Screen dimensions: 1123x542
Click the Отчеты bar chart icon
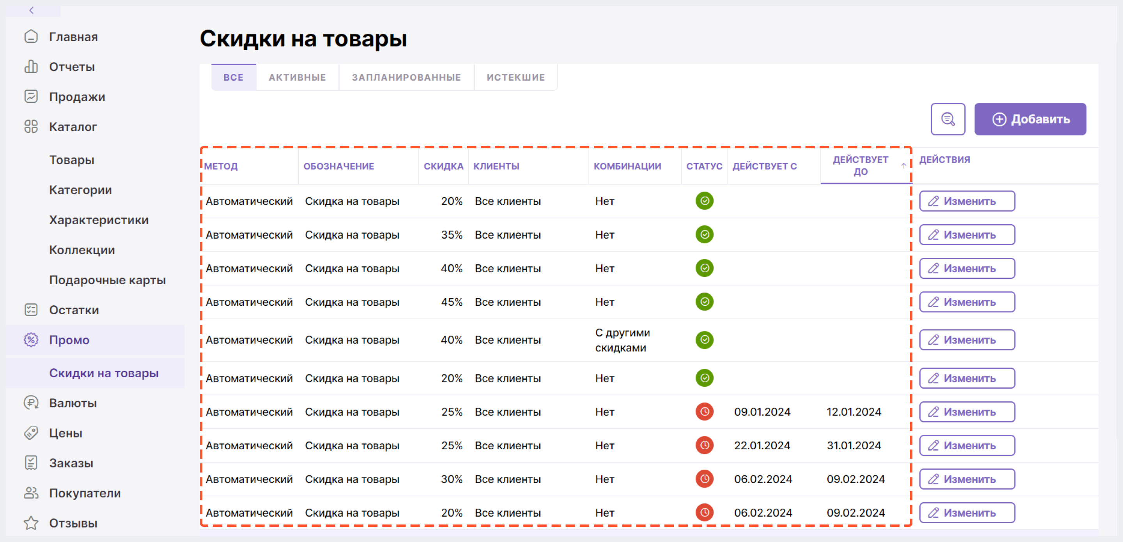(x=31, y=67)
